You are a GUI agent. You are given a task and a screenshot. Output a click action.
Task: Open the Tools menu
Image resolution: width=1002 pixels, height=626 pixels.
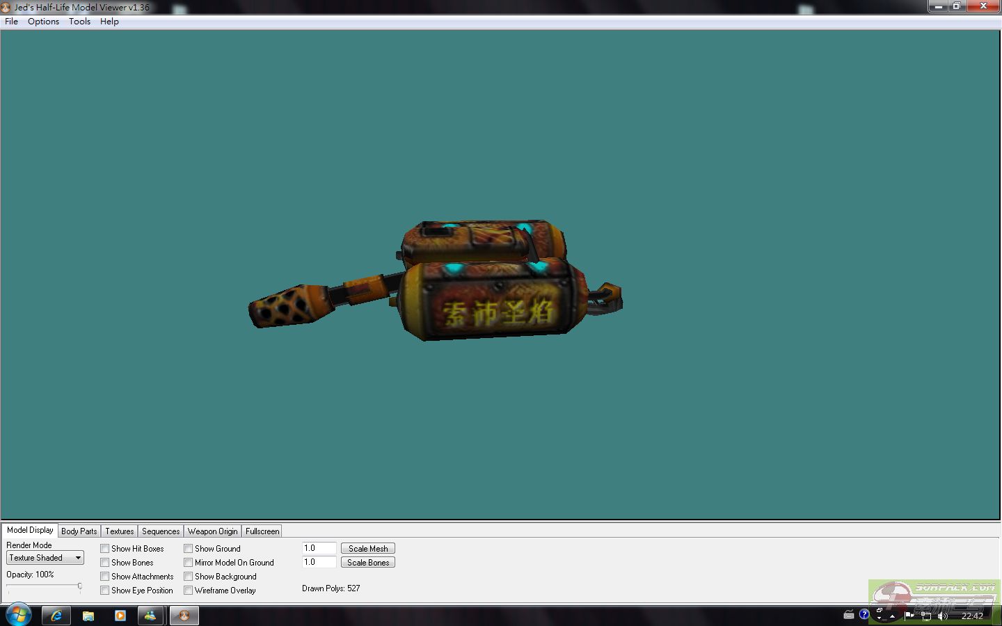[x=79, y=22]
